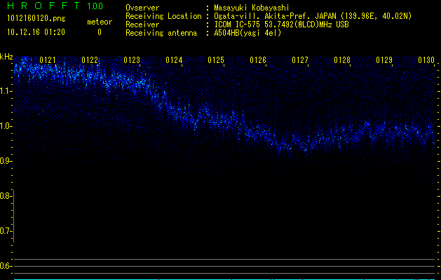
Task: Click the meteor count label
Action: pyautogui.click(x=99, y=22)
